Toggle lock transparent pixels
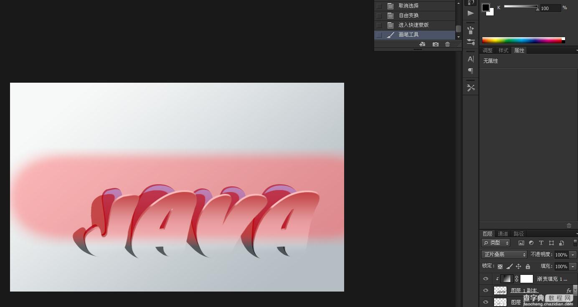Viewport: 578px width, 307px height. [x=500, y=266]
